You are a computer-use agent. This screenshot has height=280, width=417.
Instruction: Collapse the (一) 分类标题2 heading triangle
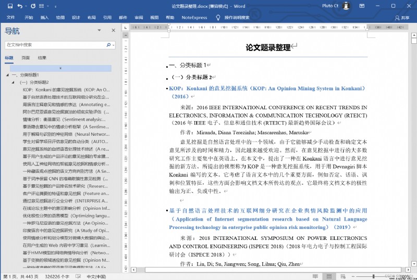13,82
